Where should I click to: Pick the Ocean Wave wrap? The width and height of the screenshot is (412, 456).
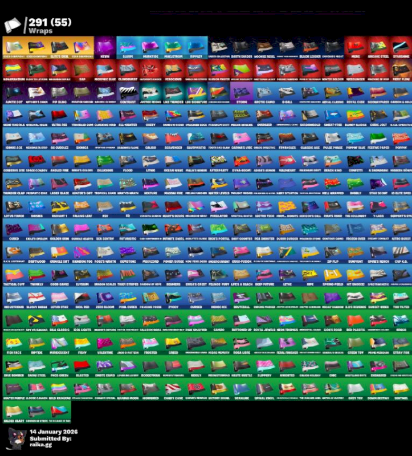point(173,161)
